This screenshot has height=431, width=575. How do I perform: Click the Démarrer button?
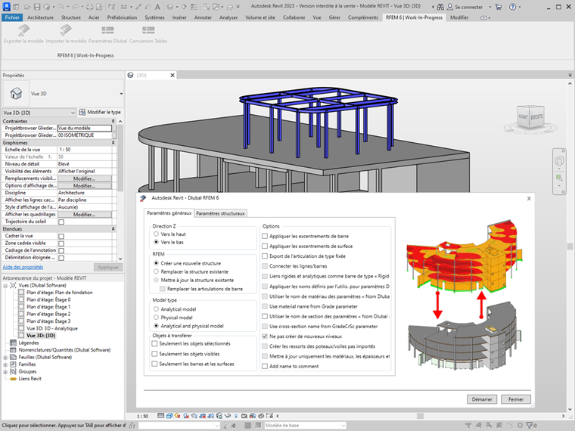click(482, 399)
